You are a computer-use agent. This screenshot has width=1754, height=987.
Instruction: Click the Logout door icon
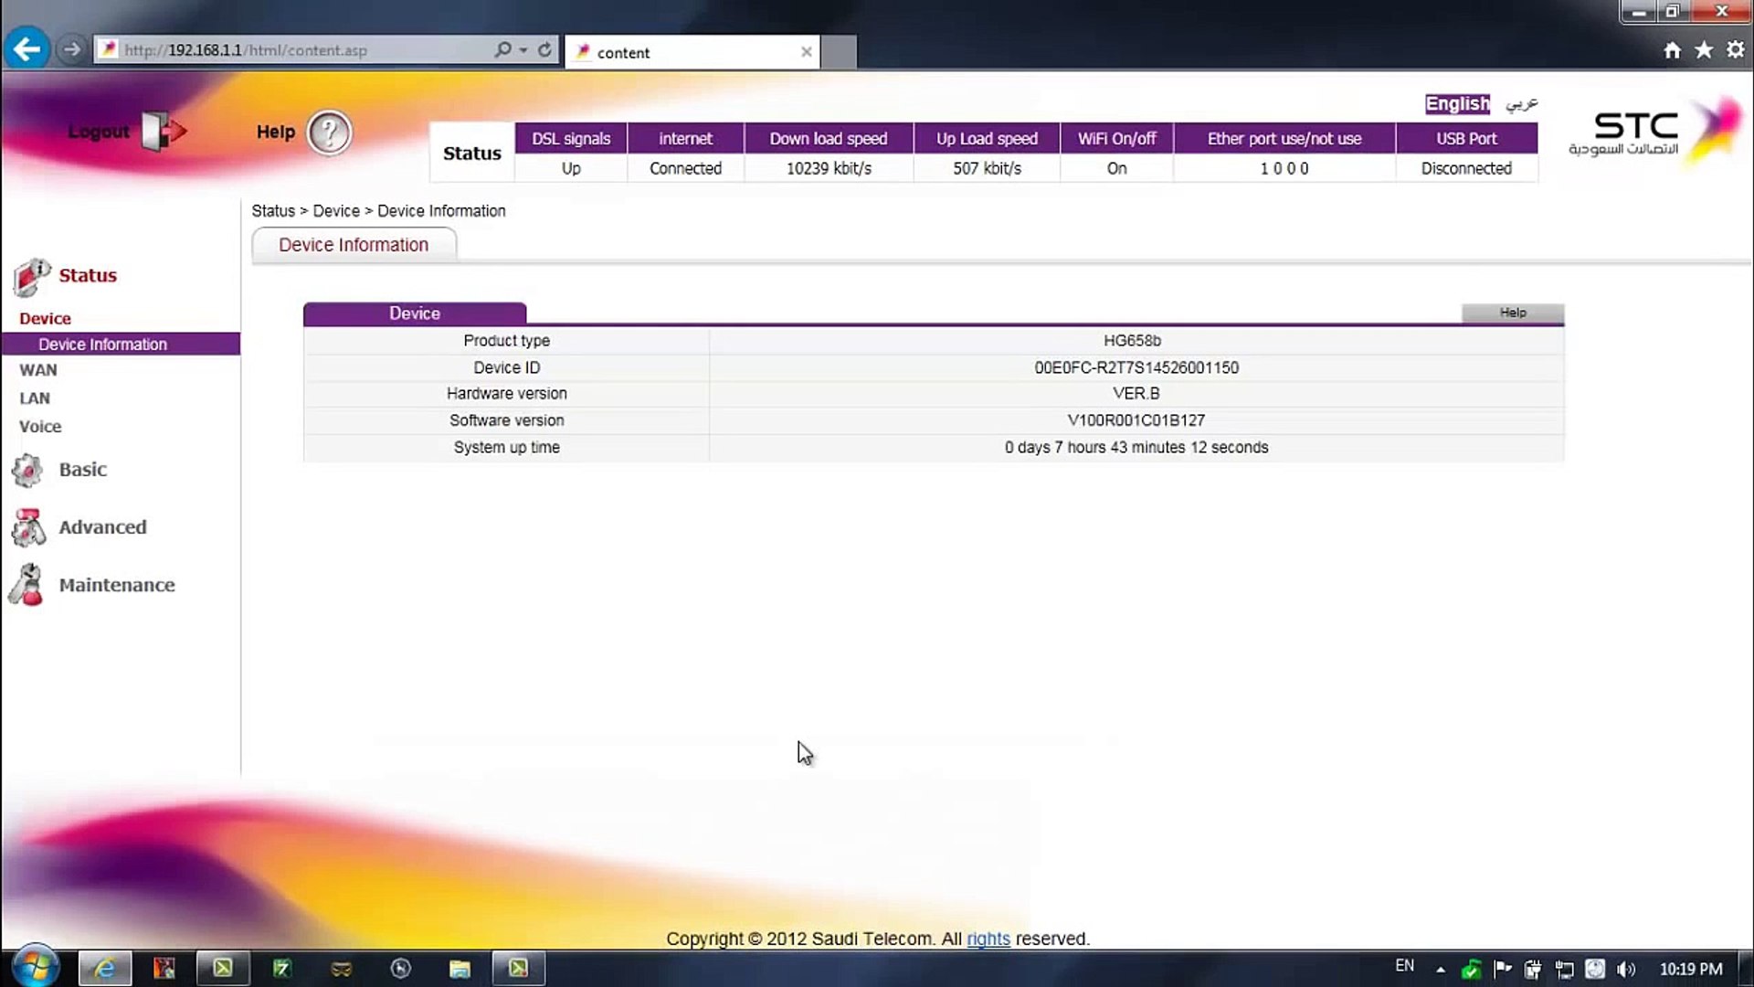coord(163,132)
